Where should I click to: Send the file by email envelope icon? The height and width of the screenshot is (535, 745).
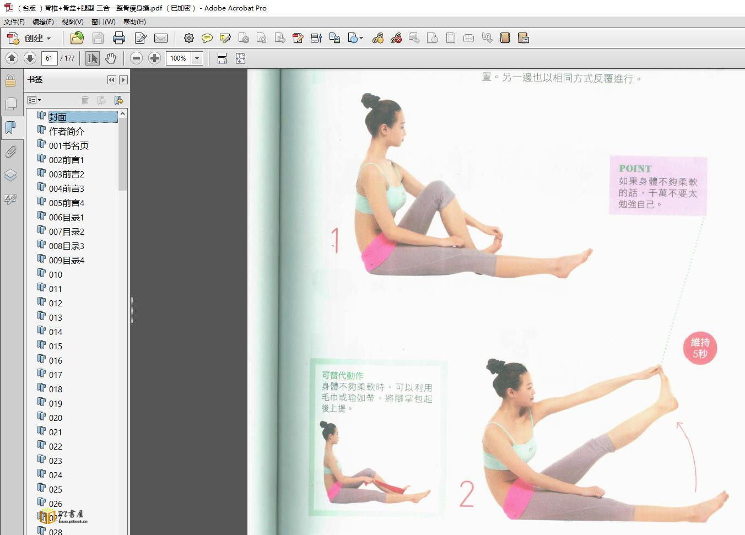pyautogui.click(x=161, y=38)
